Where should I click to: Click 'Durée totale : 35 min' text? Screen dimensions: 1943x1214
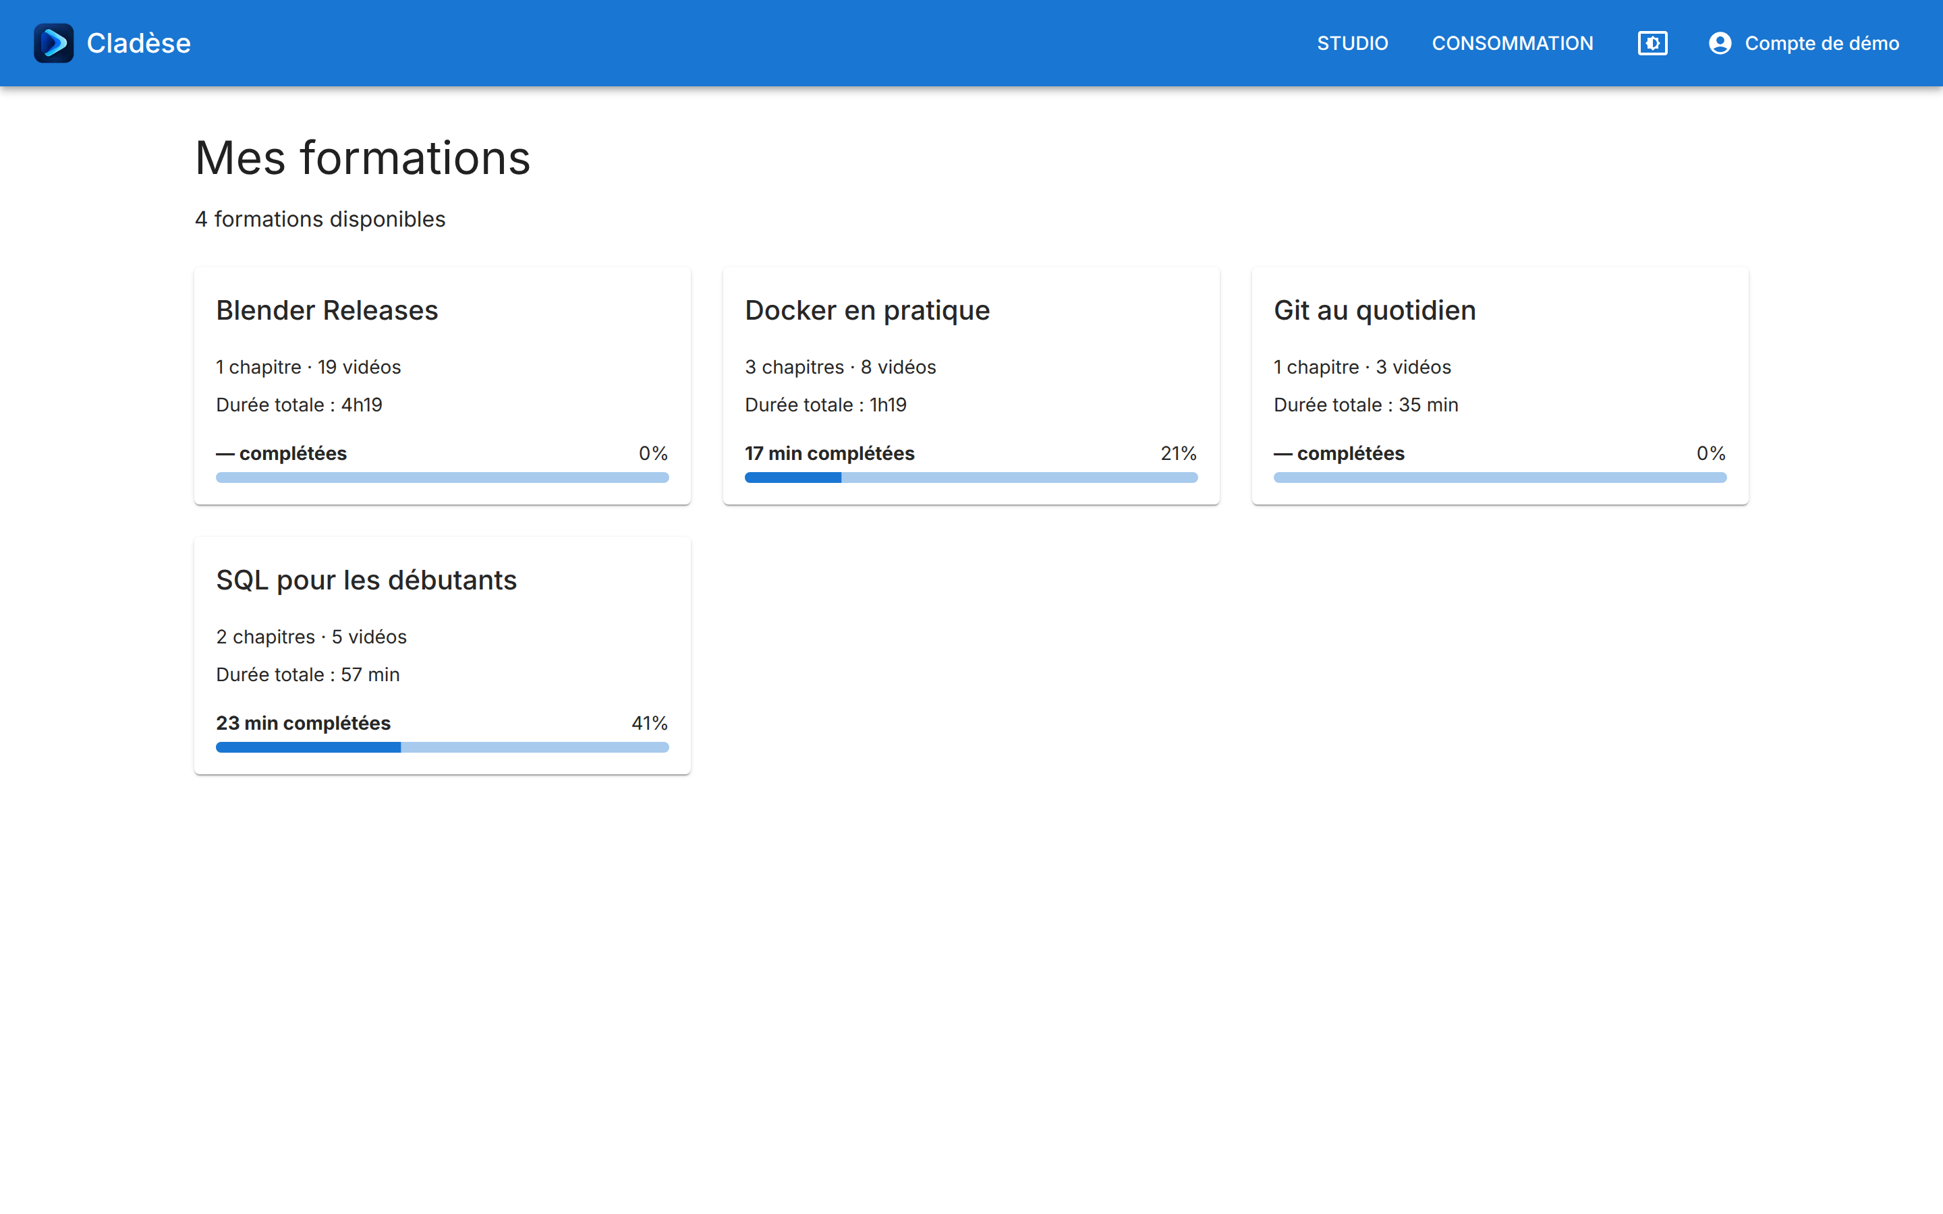click(x=1365, y=405)
